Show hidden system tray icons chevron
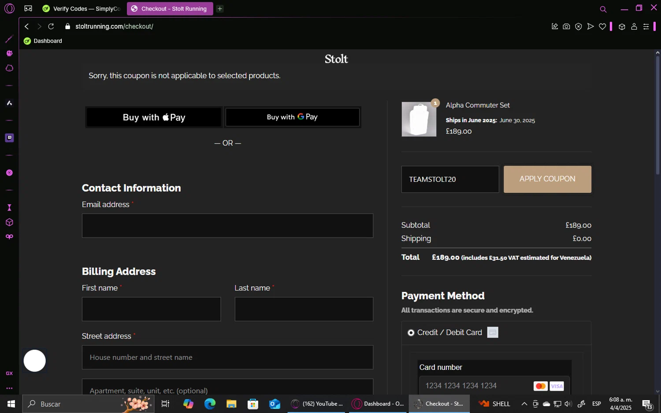The width and height of the screenshot is (661, 413). coord(524,404)
